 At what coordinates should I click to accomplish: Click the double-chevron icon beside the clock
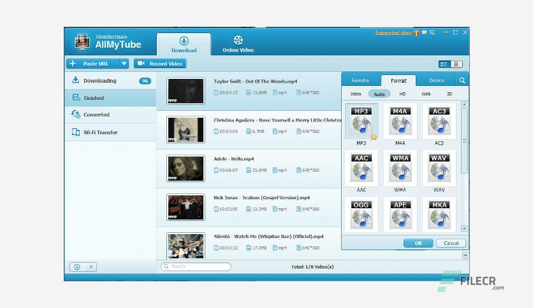[91, 267]
